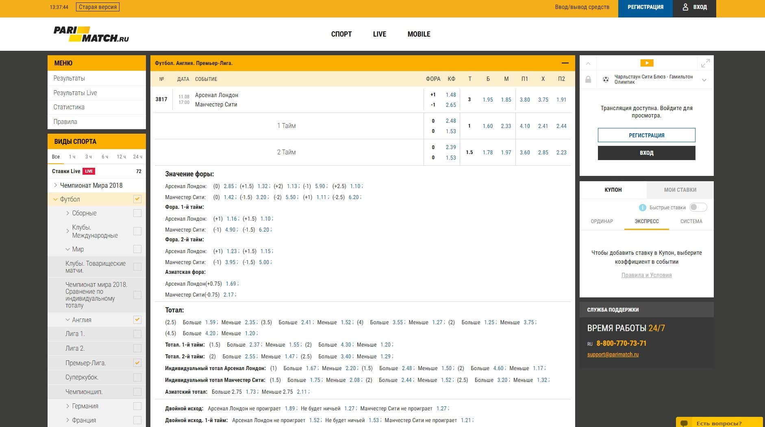Click the black ВХОД button in broadcast panel
The width and height of the screenshot is (765, 427).
point(646,153)
